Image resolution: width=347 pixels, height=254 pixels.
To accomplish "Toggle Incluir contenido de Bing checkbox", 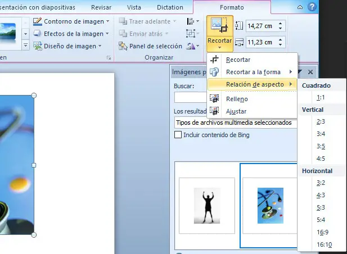I will click(x=178, y=135).
